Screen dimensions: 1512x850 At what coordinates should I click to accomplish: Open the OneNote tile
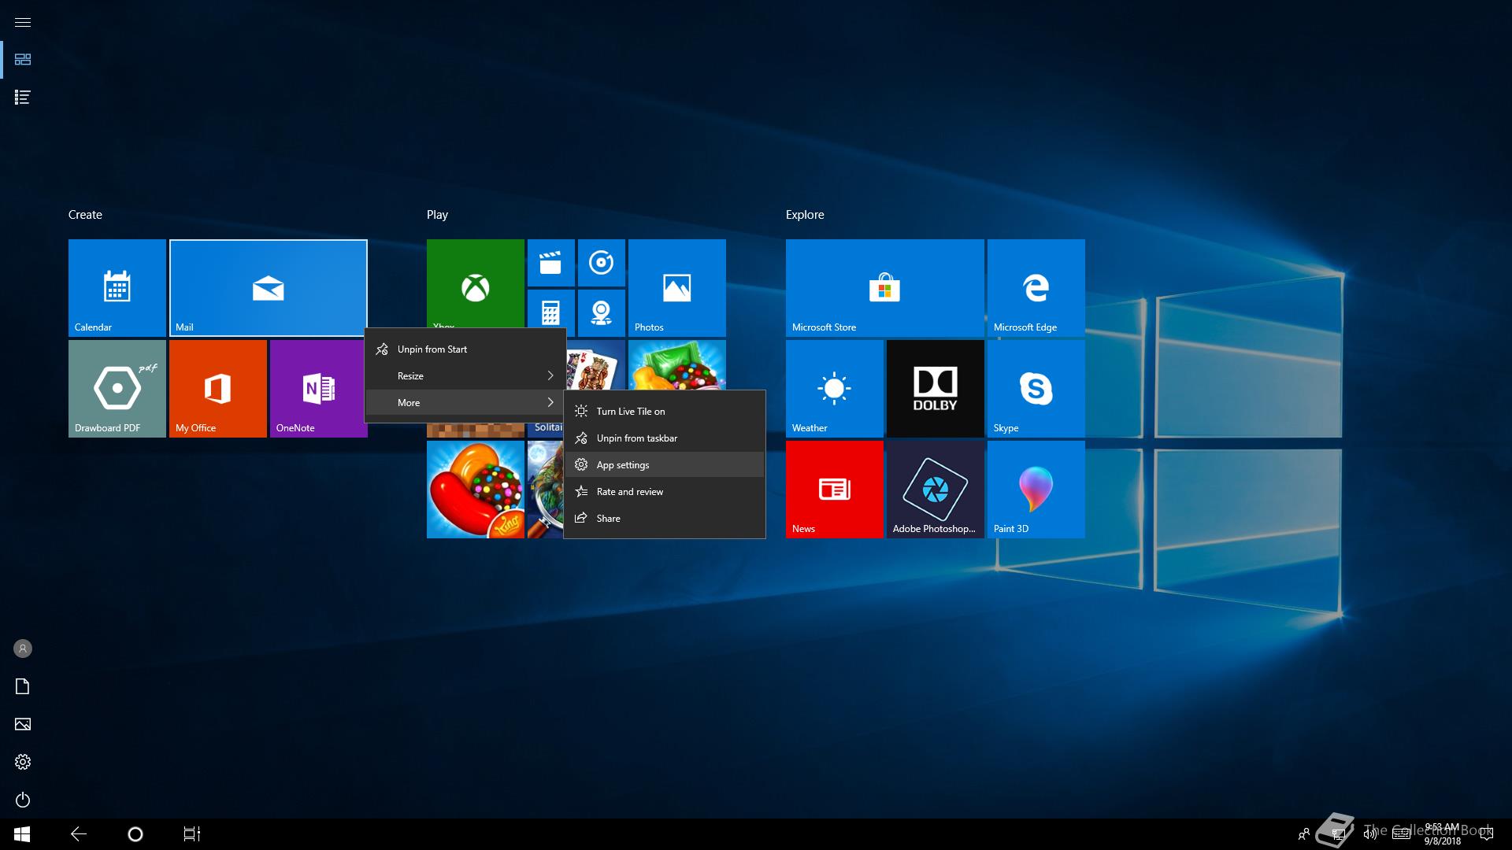[x=318, y=389]
